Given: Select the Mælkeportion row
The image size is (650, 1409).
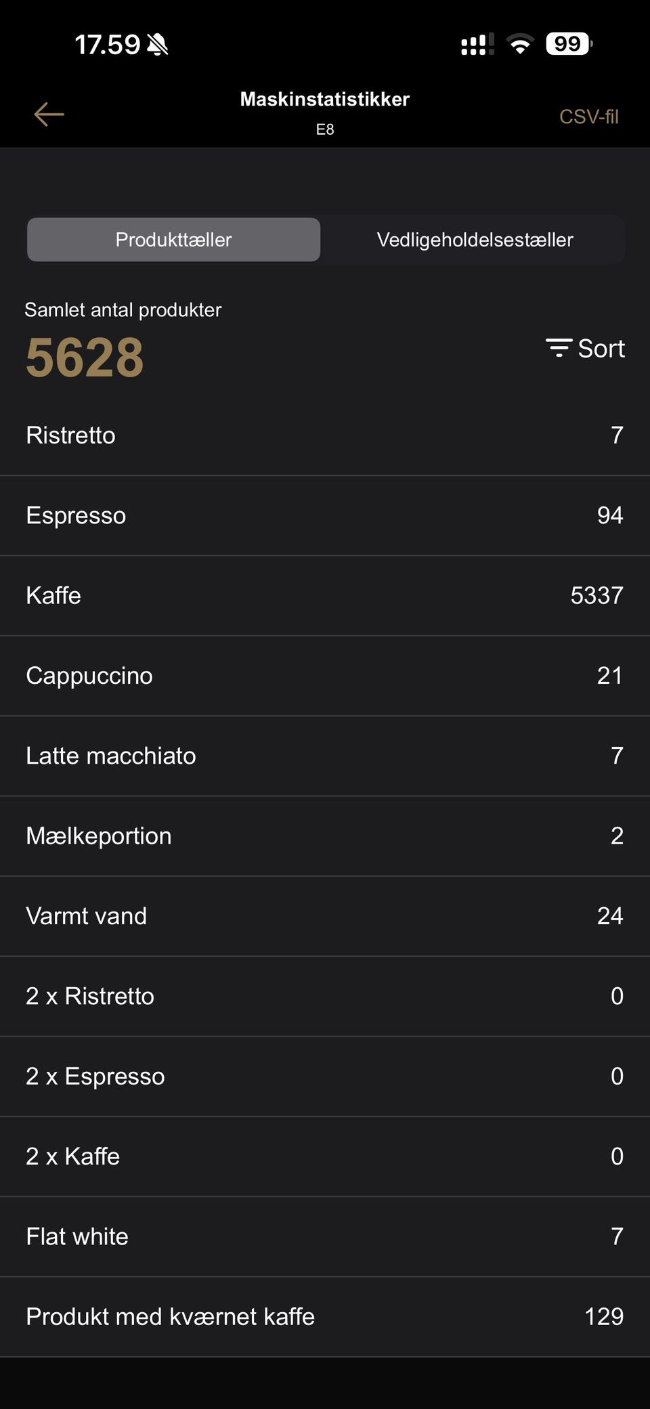Looking at the screenshot, I should pos(325,836).
